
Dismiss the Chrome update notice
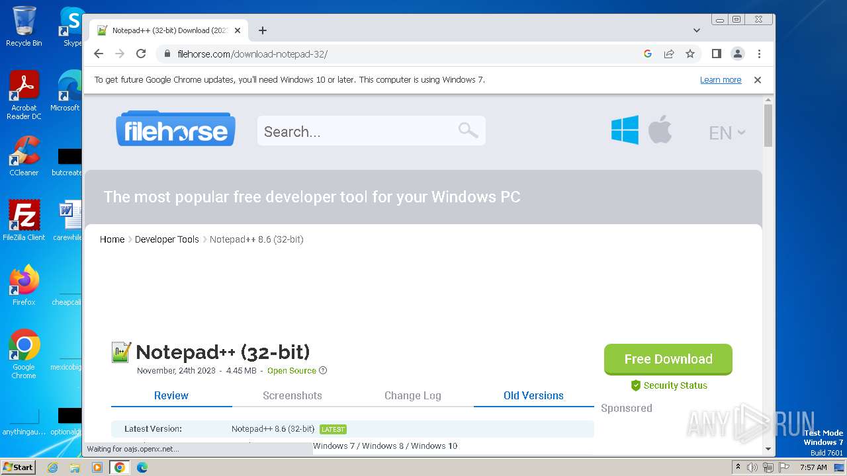point(758,80)
